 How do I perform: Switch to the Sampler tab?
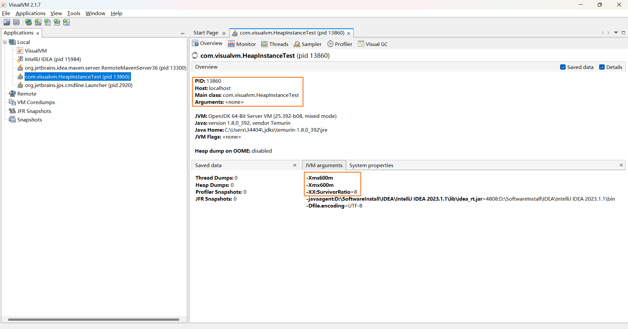pyautogui.click(x=308, y=44)
